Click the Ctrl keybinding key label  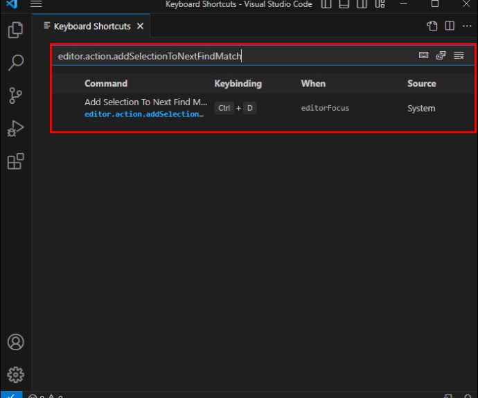pos(224,108)
